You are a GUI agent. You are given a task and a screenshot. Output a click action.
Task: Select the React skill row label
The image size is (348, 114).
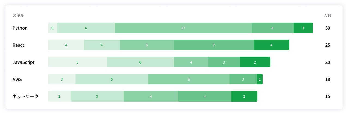tap(18, 45)
